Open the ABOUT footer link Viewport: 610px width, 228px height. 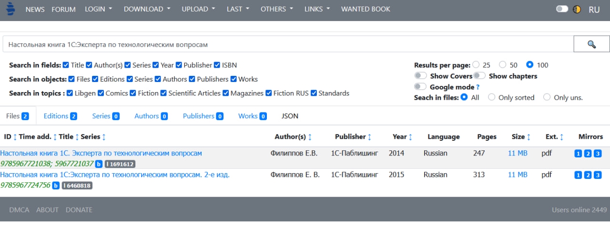pos(47,210)
